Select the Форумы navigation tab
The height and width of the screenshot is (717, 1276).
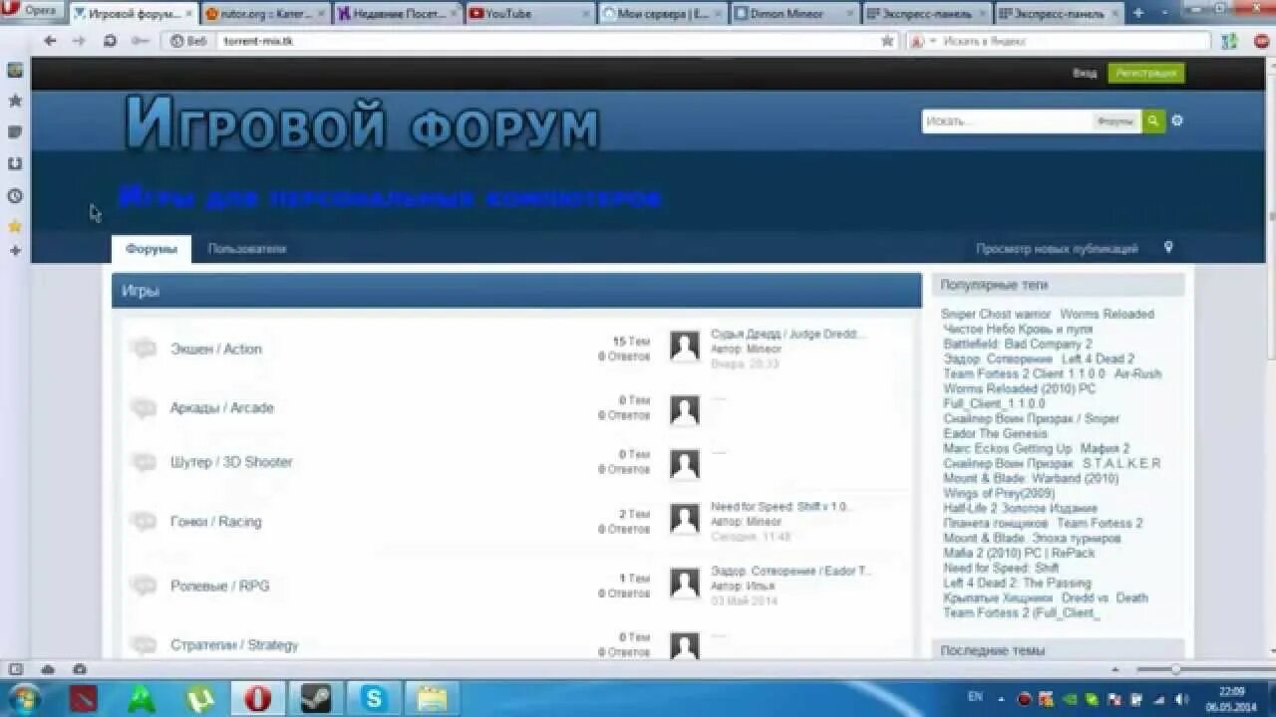point(152,249)
